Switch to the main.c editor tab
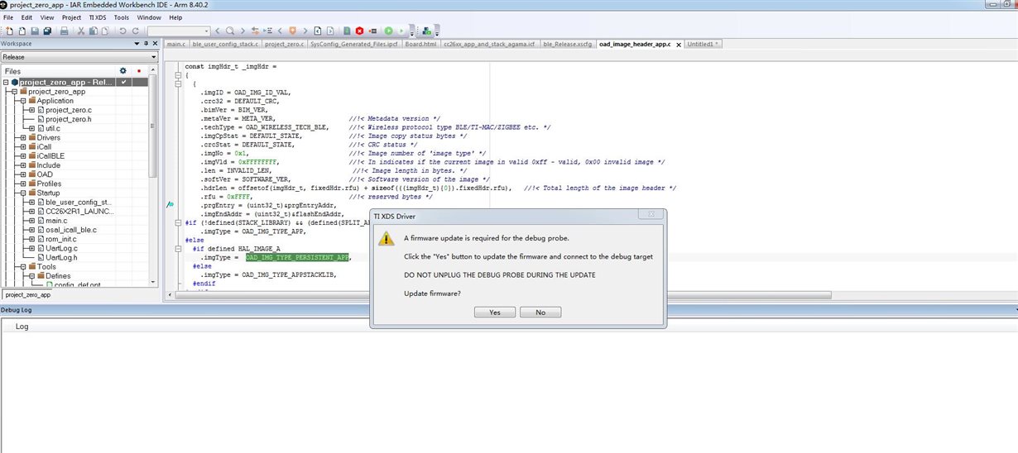 coord(175,43)
